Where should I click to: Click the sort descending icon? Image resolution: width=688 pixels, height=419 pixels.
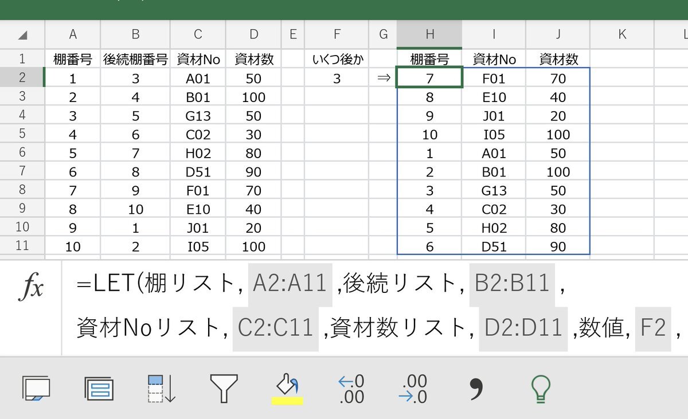tap(161, 389)
